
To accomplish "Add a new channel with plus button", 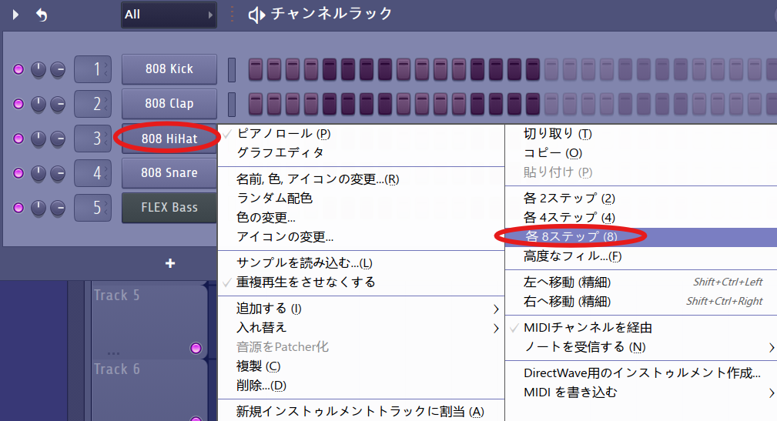I will point(170,263).
